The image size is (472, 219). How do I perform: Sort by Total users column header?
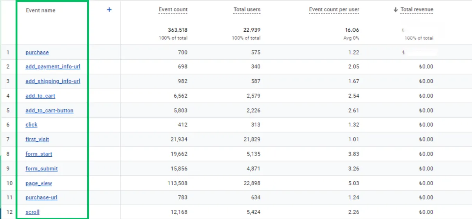[x=247, y=10]
